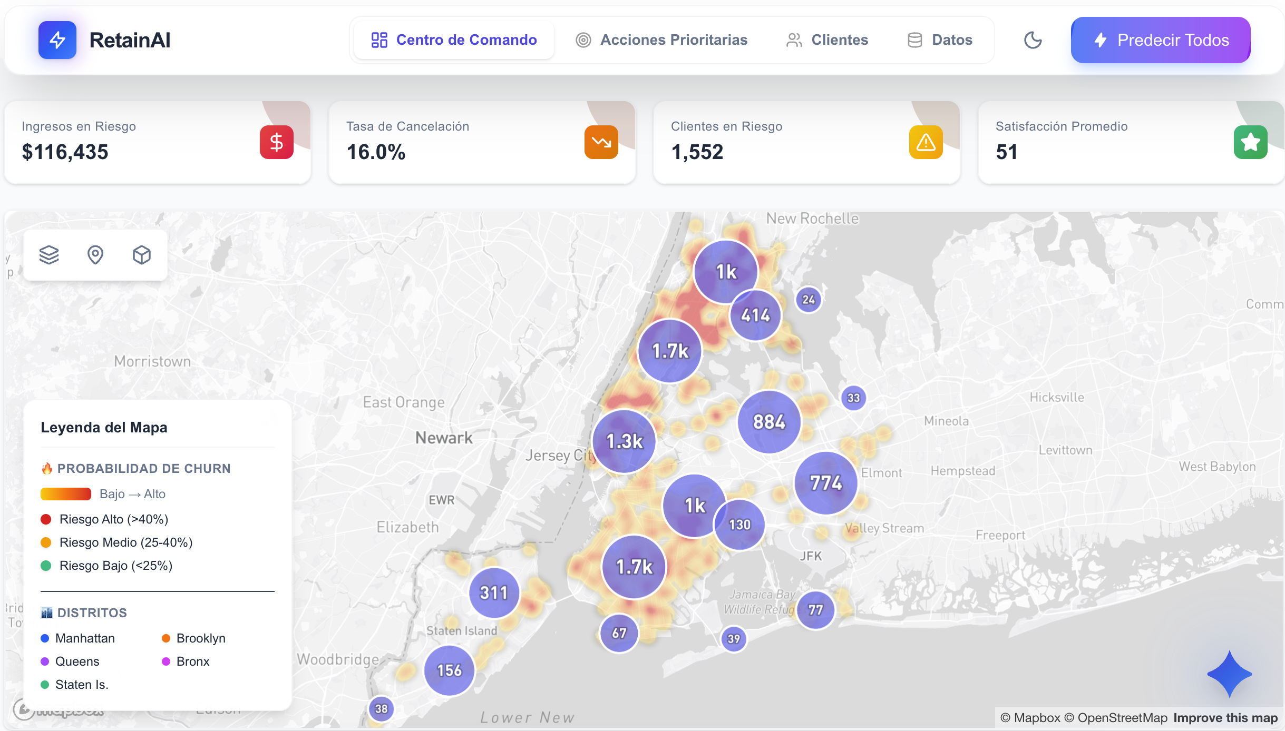Toggle dark mode moon icon
Viewport: 1285px width, 731px height.
pyautogui.click(x=1033, y=40)
